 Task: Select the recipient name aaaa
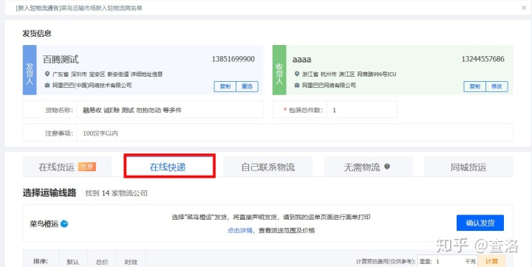pos(301,60)
